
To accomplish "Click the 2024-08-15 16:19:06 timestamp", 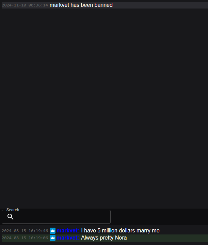I will (25, 238).
